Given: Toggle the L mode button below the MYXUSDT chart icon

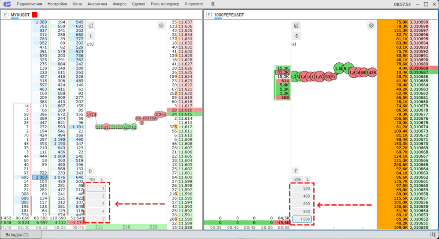Looking at the screenshot, I should pos(91,36).
